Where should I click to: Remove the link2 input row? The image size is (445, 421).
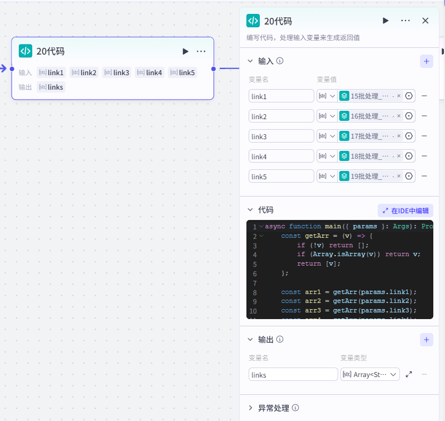click(x=424, y=116)
